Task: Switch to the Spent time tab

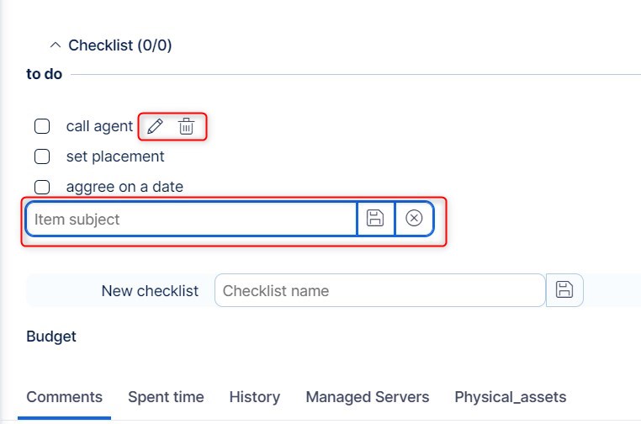Action: 166,397
